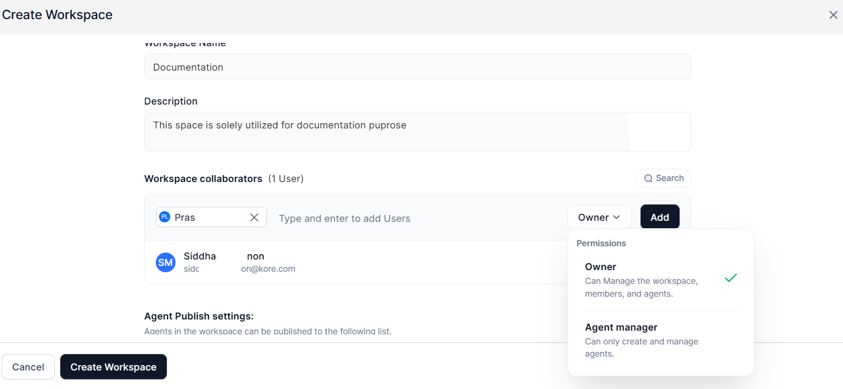Cancel workspace creation
Screen dimensions: 843x389
tap(28, 367)
